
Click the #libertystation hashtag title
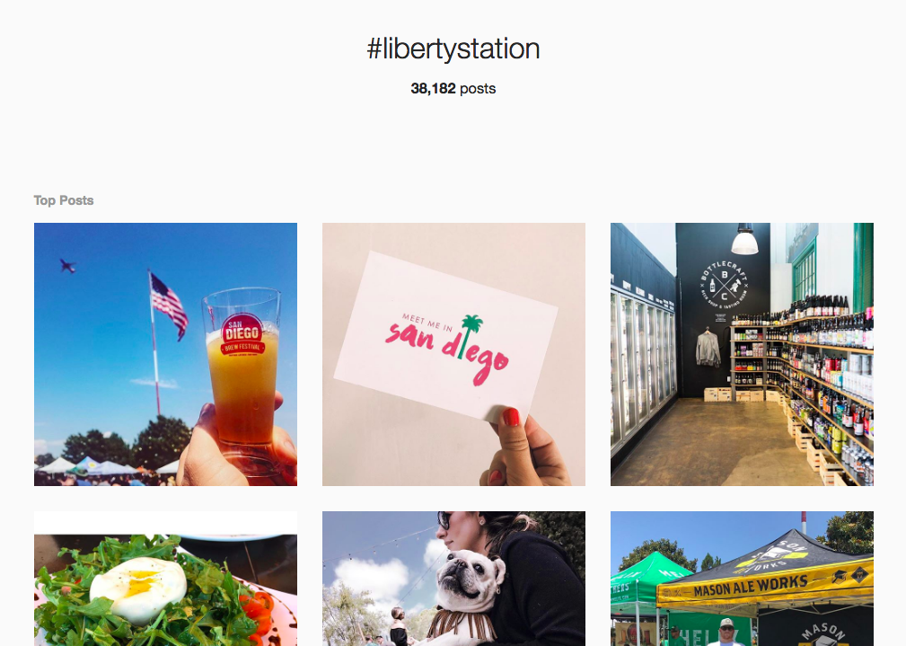pyautogui.click(x=453, y=49)
